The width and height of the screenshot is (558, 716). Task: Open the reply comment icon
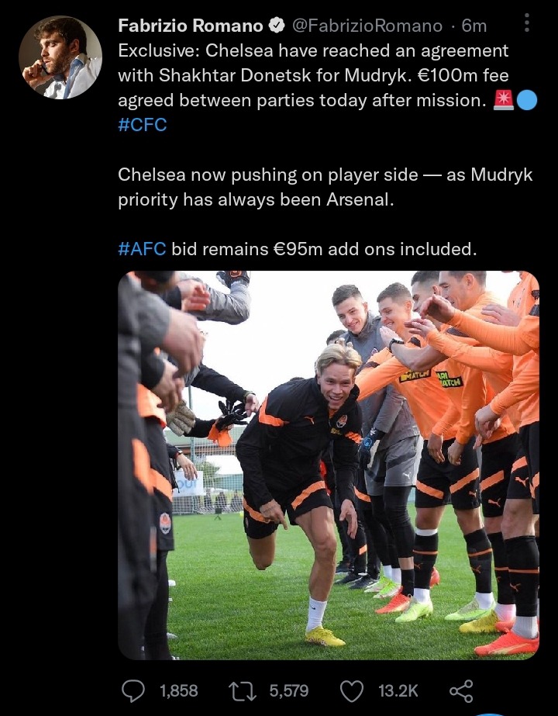click(x=133, y=691)
